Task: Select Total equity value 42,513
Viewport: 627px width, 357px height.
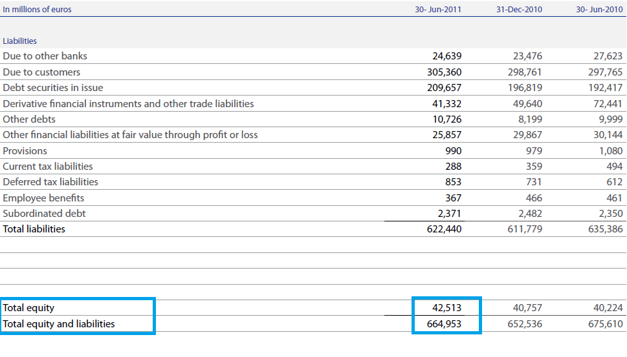Action: [446, 308]
